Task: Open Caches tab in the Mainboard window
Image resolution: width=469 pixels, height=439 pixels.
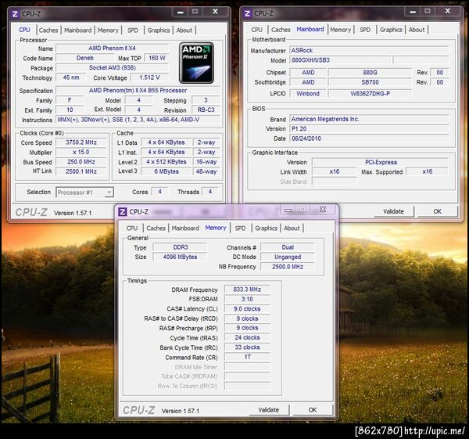Action: pos(281,30)
